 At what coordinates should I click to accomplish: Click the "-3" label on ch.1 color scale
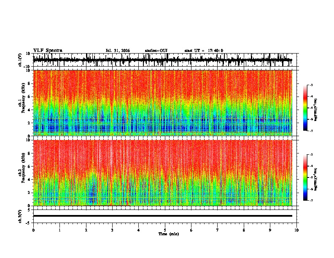point(311,85)
